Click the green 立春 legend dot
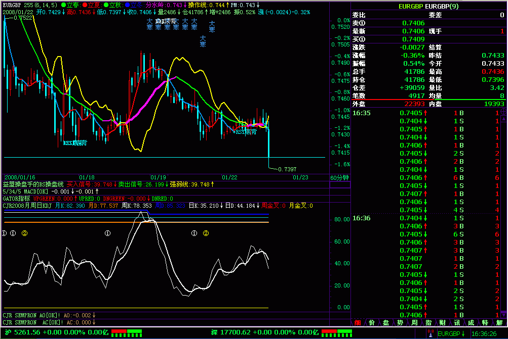This screenshot has width=508, height=339. pyautogui.click(x=63, y=5)
